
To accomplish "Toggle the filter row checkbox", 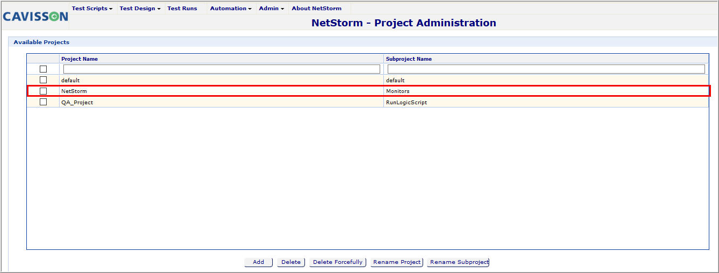I will (43, 69).
